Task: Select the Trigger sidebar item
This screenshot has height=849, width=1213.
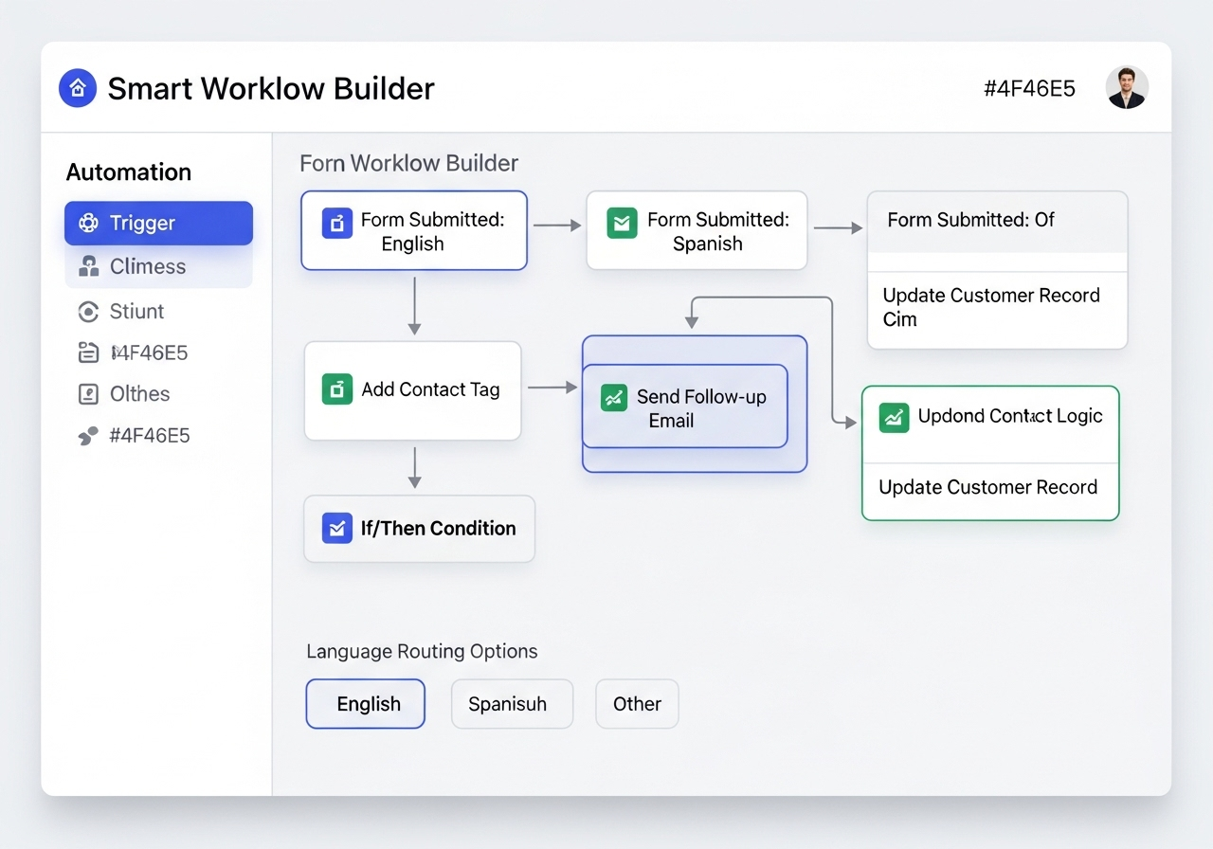Action: [x=158, y=223]
